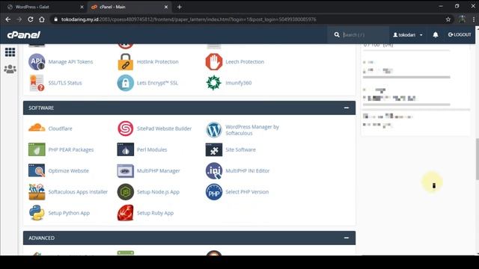Click the Setup Ruby App link
This screenshot has height=269, width=479.
coord(155,213)
